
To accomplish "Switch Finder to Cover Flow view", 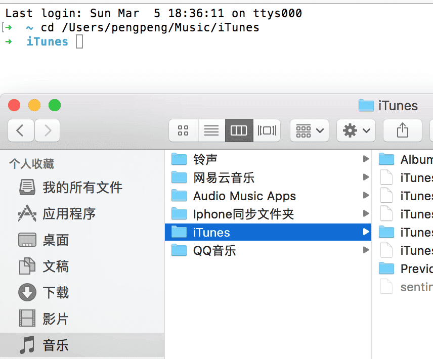I will point(267,130).
